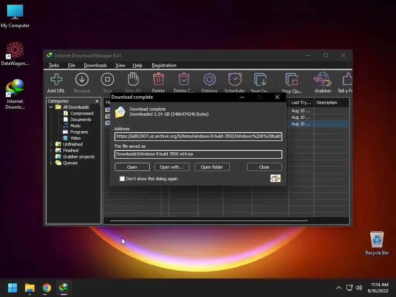The image size is (396, 297).
Task: Open the View menu
Action: tap(120, 65)
